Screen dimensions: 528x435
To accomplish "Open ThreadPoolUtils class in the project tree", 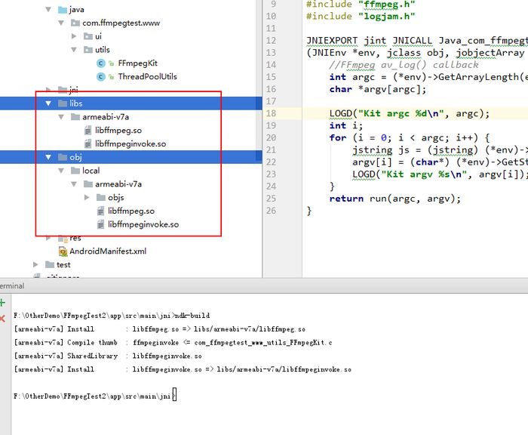I will (x=147, y=76).
